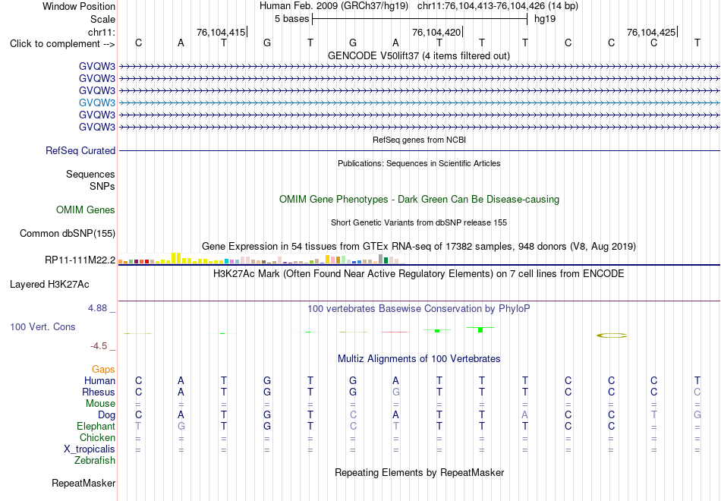
Task: Click the '5 bases' scale bar label
Action: pyautogui.click(x=291, y=19)
